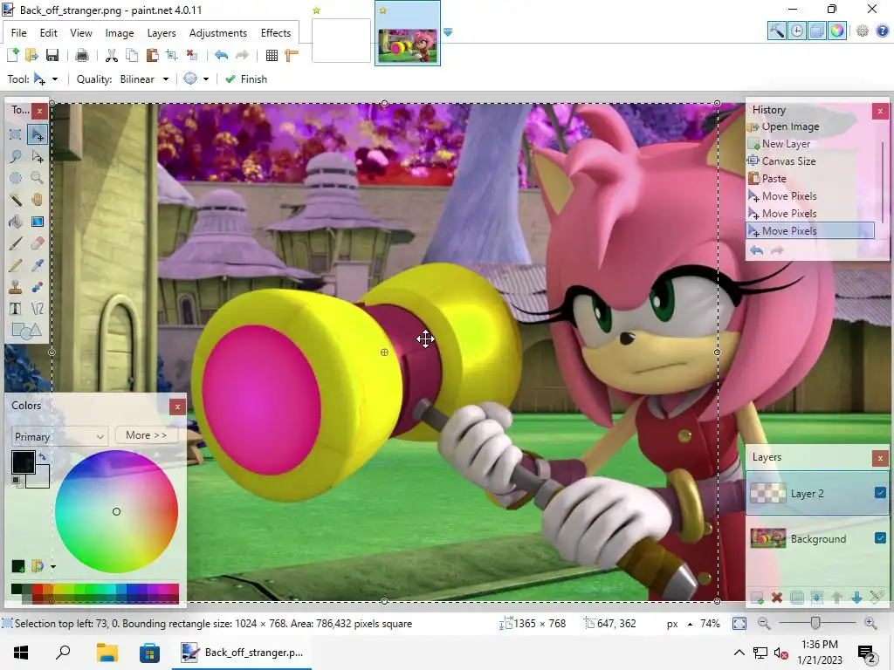Click History panel undo arrow
Screen dimensions: 894x670
pos(757,250)
